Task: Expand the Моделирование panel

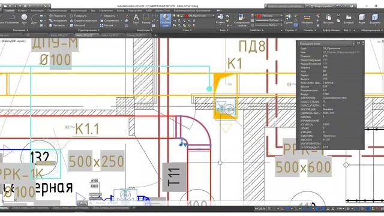Action: tap(371, 30)
